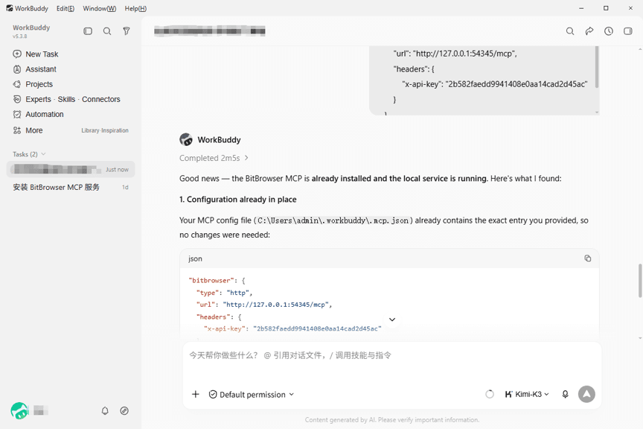
Task: Click heading "1. Configuration already in place"
Action: click(x=238, y=200)
